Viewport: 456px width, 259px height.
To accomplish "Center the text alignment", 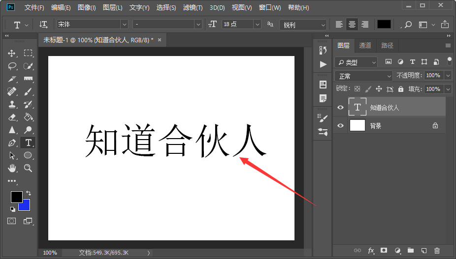I will click(x=352, y=25).
